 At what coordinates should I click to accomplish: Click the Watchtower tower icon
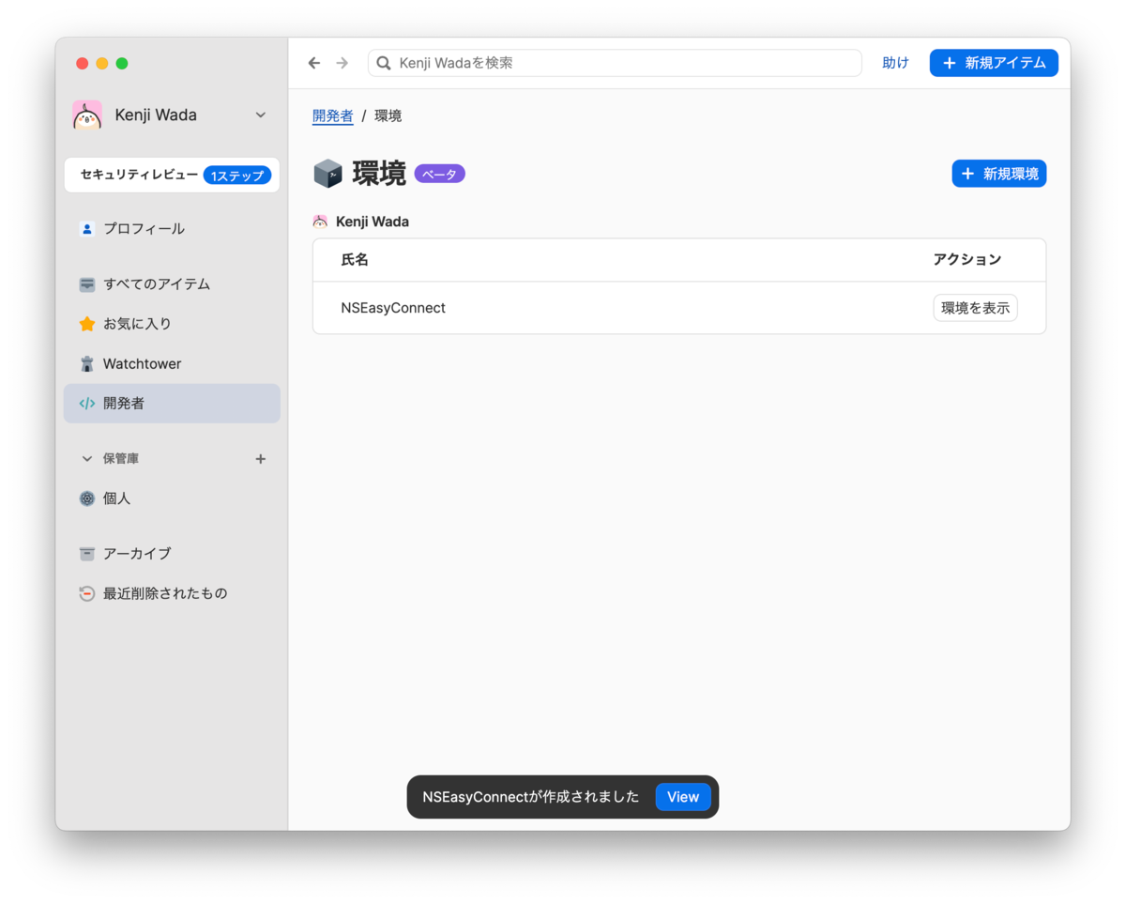(x=87, y=363)
